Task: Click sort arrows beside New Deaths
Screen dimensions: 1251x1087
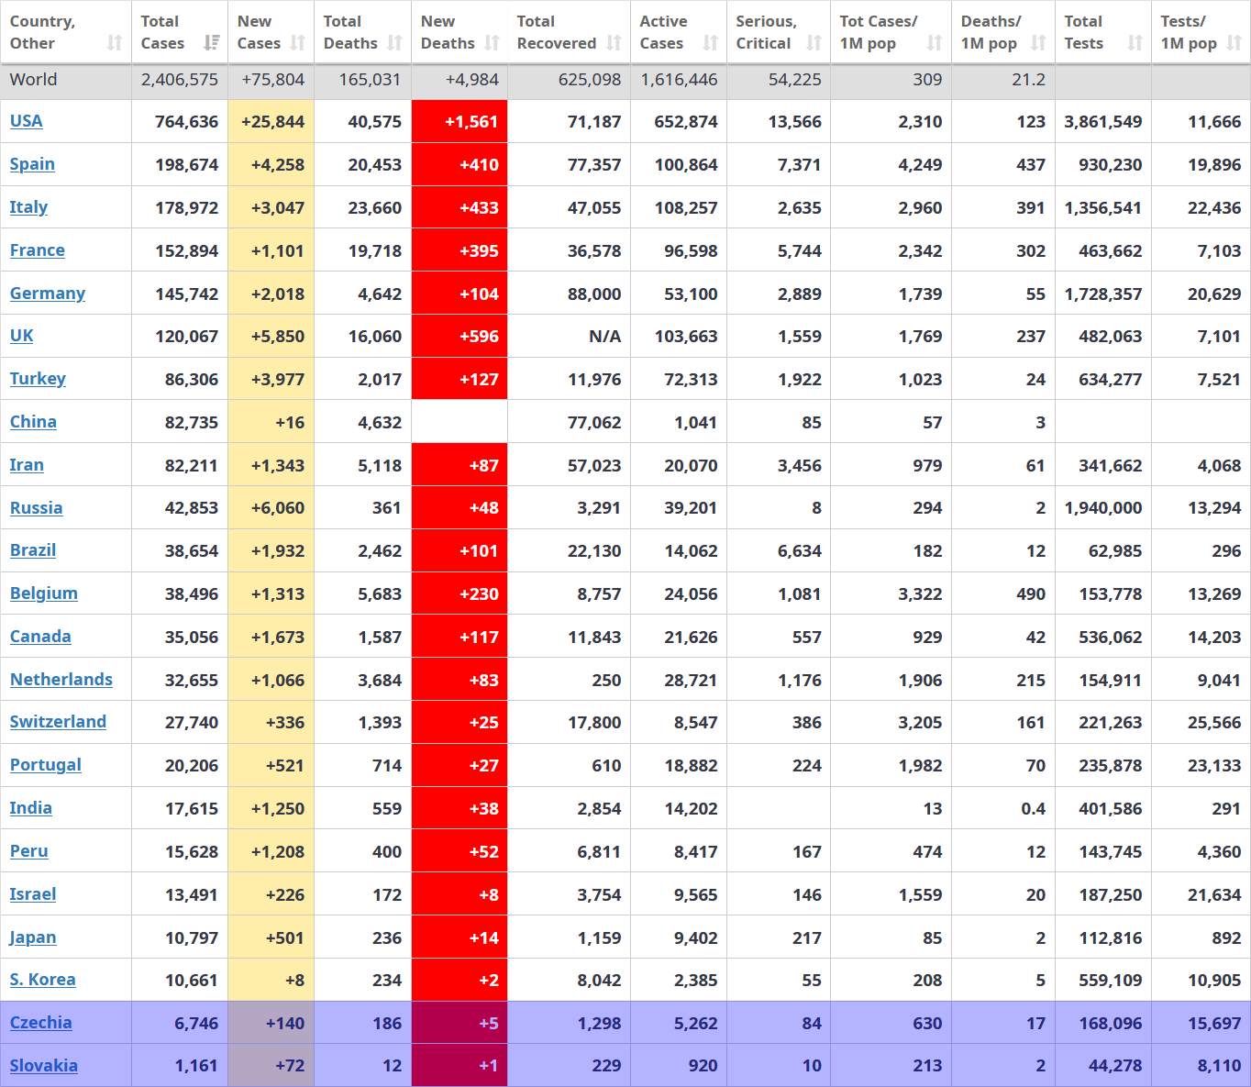Action: coord(492,43)
